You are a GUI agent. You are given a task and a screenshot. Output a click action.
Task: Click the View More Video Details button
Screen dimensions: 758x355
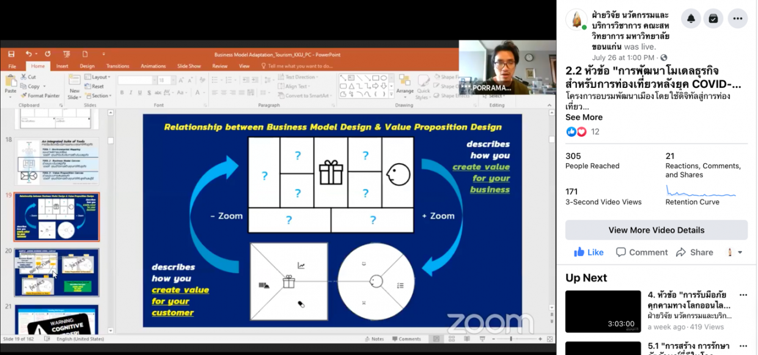click(x=656, y=230)
